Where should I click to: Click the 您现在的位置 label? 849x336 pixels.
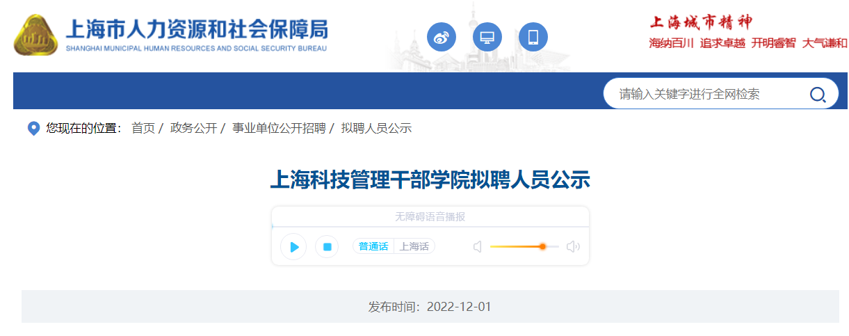83,128
